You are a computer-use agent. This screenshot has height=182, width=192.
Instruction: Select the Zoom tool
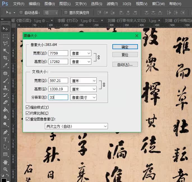(5, 169)
